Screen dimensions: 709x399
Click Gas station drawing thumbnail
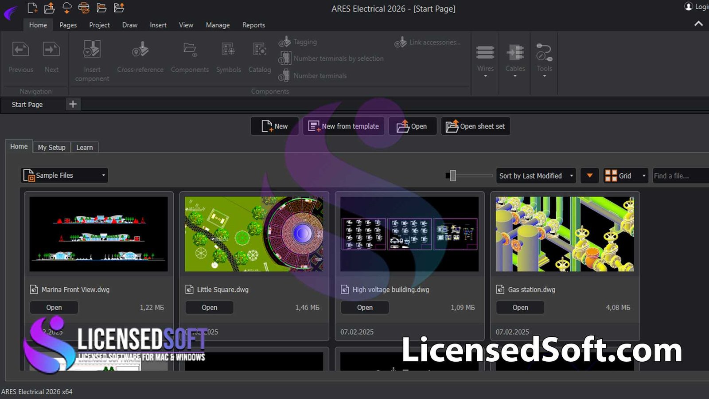point(565,234)
